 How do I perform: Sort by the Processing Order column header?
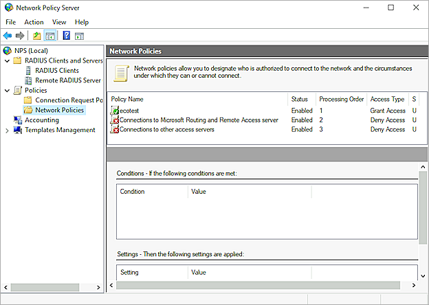341,99
